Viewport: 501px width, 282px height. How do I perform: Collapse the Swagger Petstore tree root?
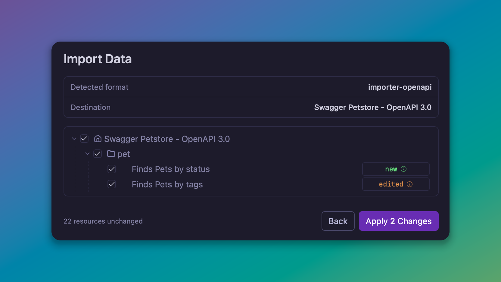point(74,139)
